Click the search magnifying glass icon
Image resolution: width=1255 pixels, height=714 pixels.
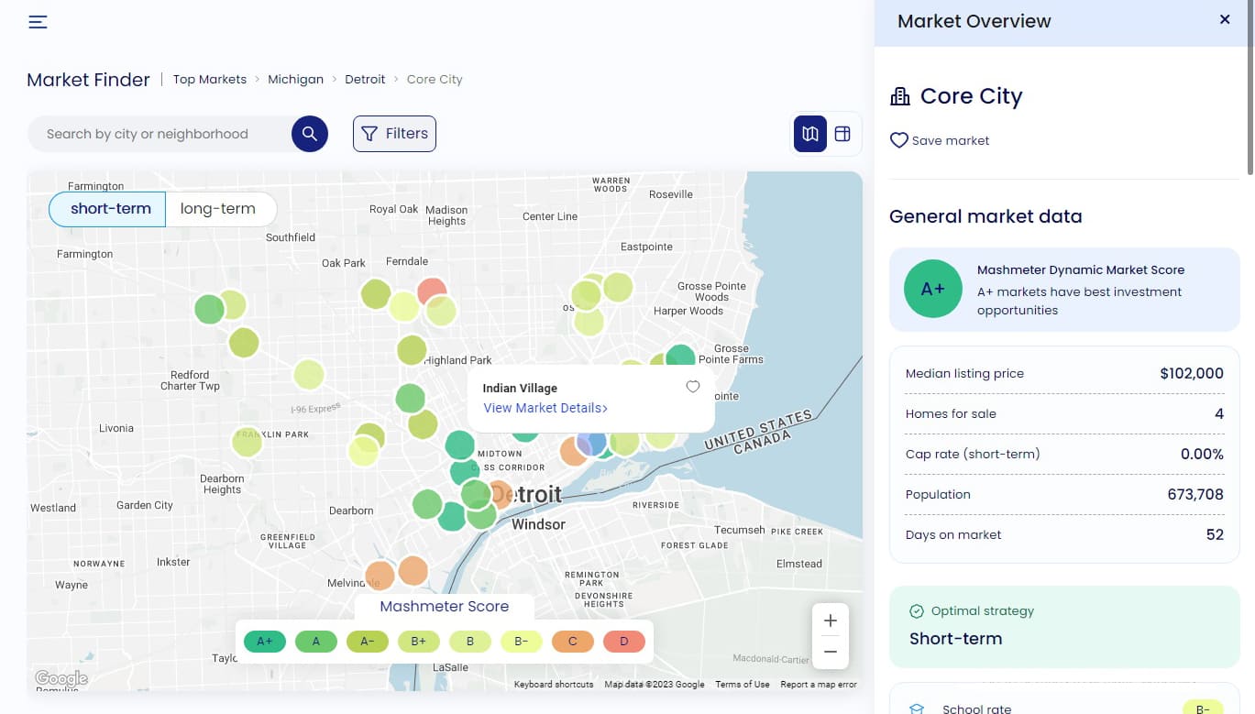point(309,133)
